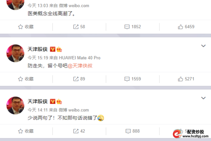The height and width of the screenshot is (141, 211).
Task: Repost the post with 42 shares
Action: pyautogui.click(x=79, y=131)
